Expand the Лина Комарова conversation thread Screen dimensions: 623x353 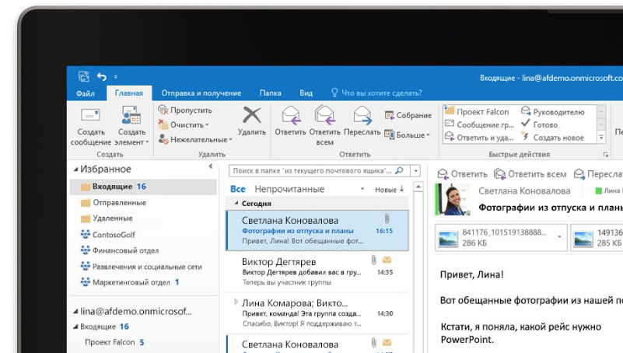[x=236, y=302]
